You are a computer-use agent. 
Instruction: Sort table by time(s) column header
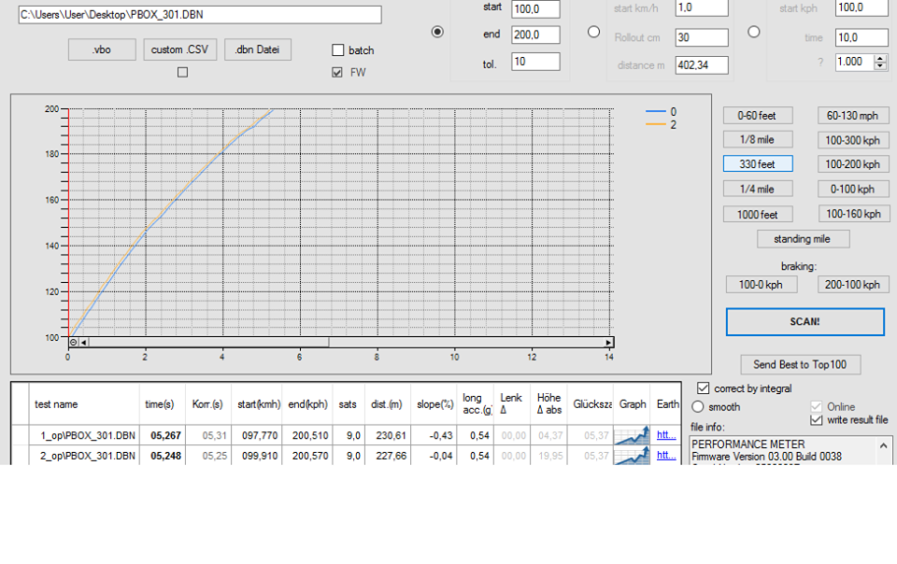(159, 404)
